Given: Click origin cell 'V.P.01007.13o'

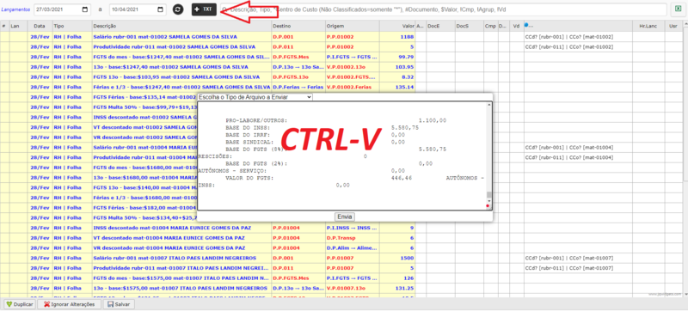Looking at the screenshot, I should point(353,288).
